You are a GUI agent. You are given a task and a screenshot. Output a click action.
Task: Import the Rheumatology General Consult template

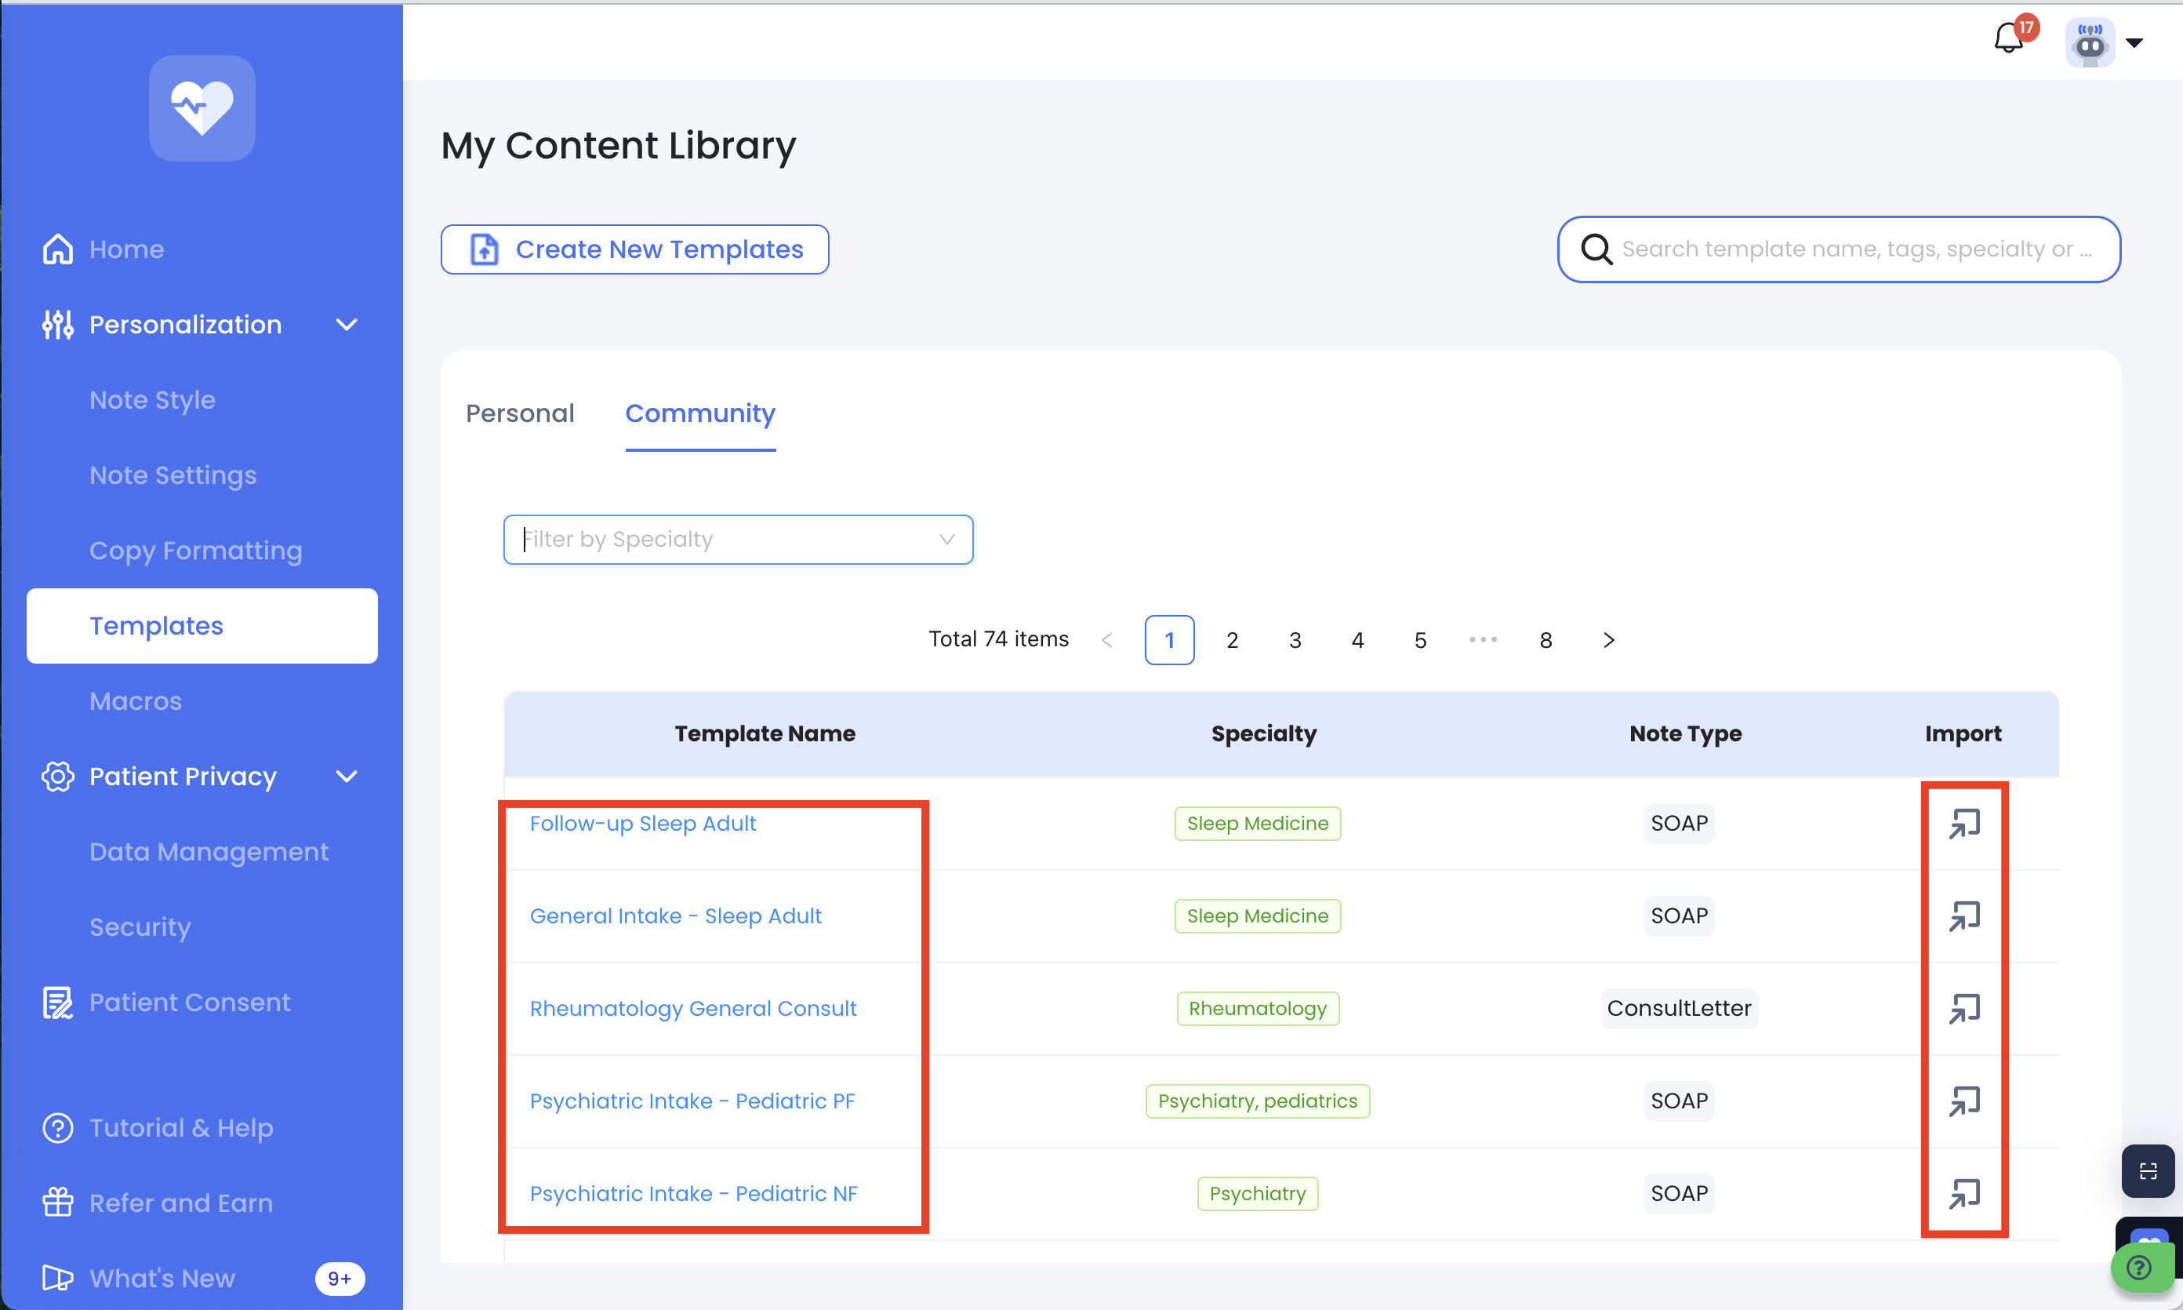1964,1008
